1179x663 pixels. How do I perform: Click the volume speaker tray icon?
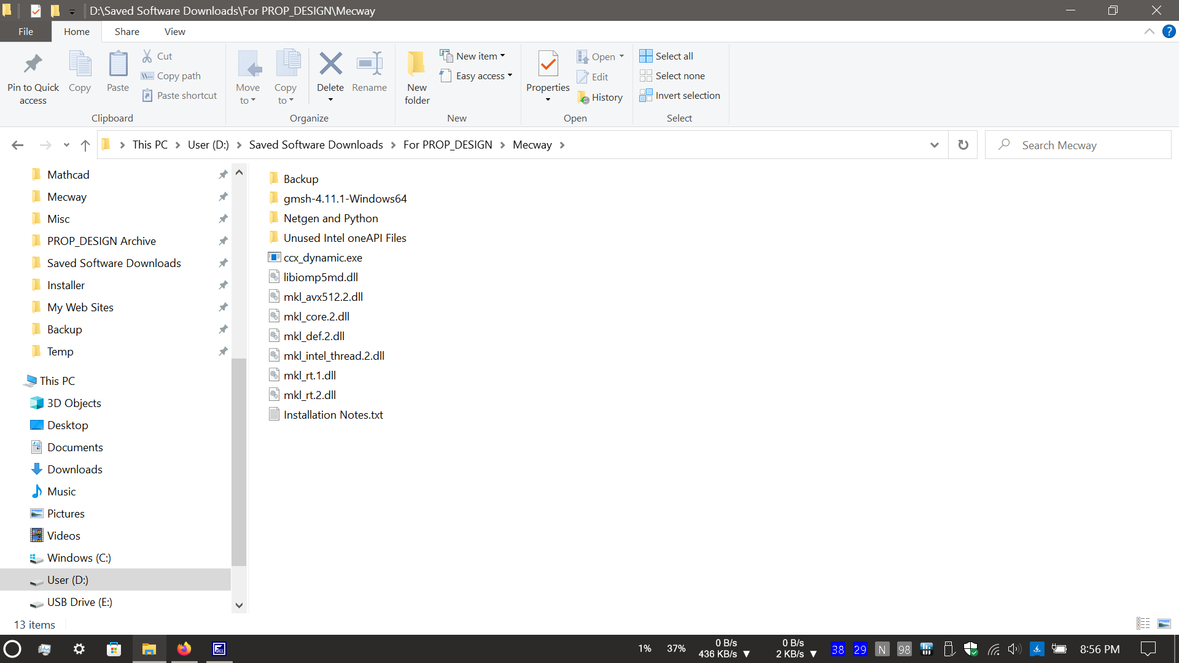click(x=1014, y=649)
